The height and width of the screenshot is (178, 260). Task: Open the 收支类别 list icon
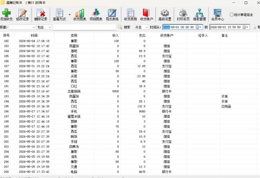tap(130, 13)
